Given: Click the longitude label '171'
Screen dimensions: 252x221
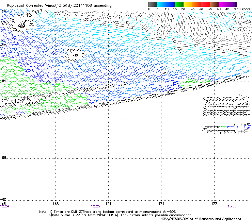Looking at the screenshot, I should coord(108,204).
